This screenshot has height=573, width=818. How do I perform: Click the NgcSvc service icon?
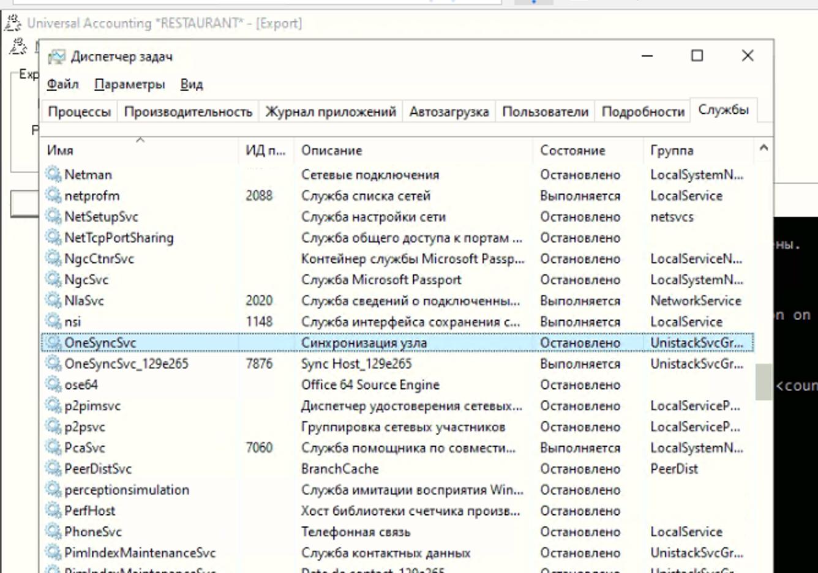click(54, 280)
